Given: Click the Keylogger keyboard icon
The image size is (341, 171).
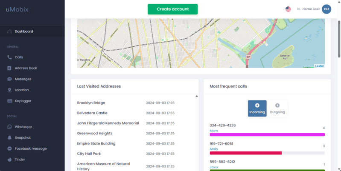Looking at the screenshot, I should (10, 101).
